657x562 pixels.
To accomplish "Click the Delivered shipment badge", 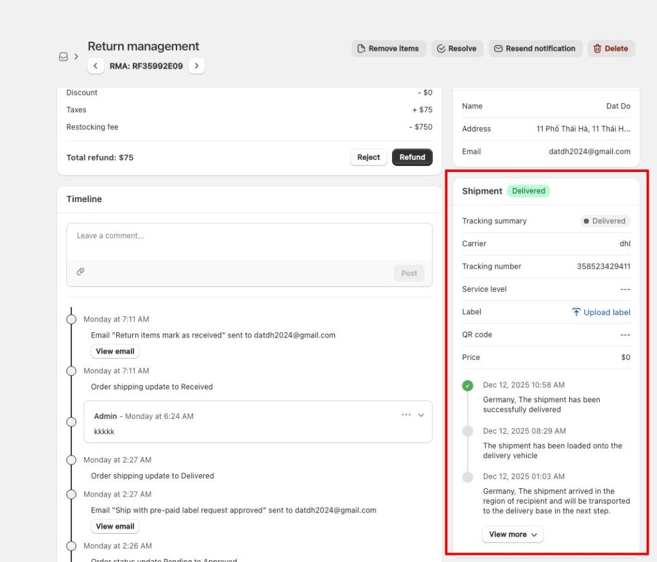I will tap(529, 191).
